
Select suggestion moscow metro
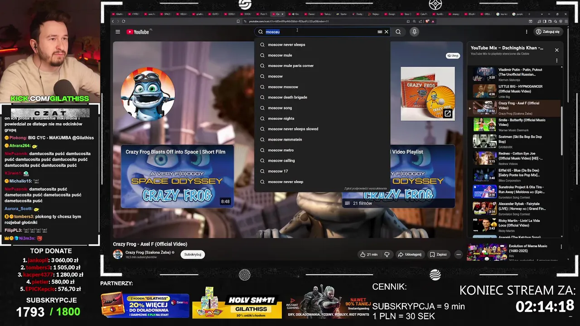322,150
